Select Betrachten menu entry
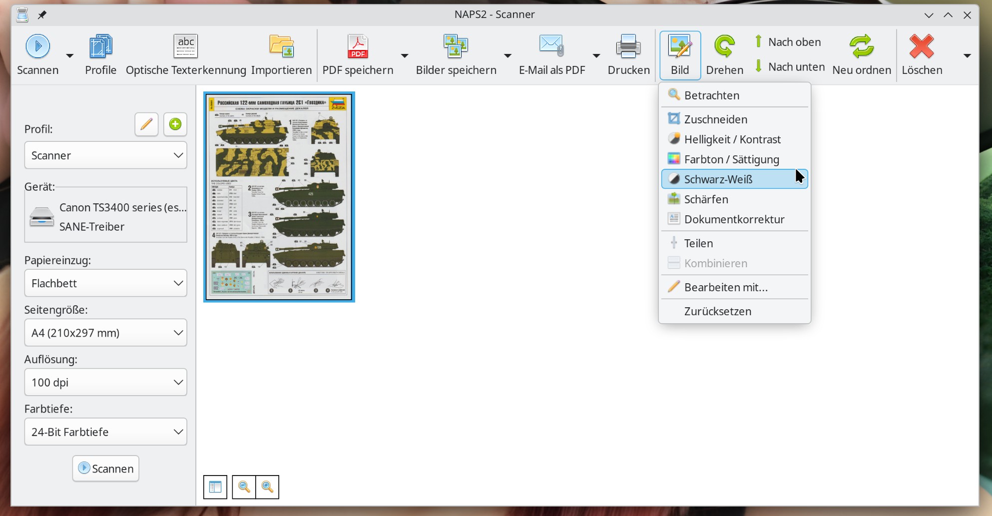The width and height of the screenshot is (992, 516). 734,95
